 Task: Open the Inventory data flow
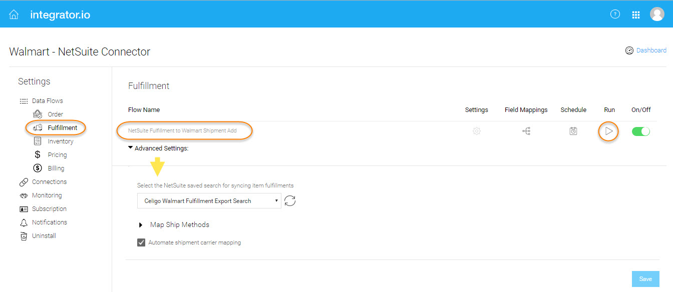pos(61,141)
